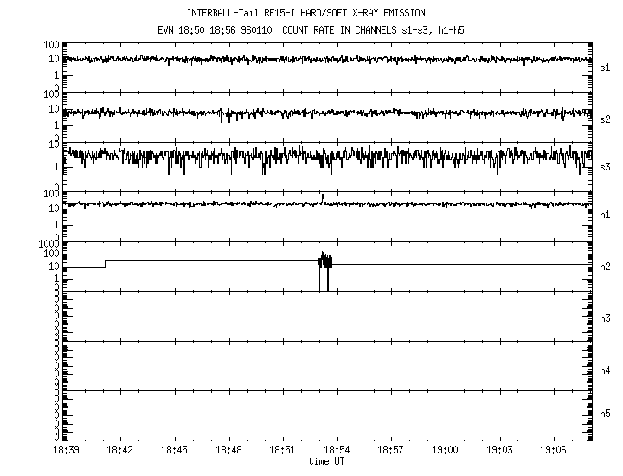
Task: Click the 'time UT' axis title
Action: [330, 461]
